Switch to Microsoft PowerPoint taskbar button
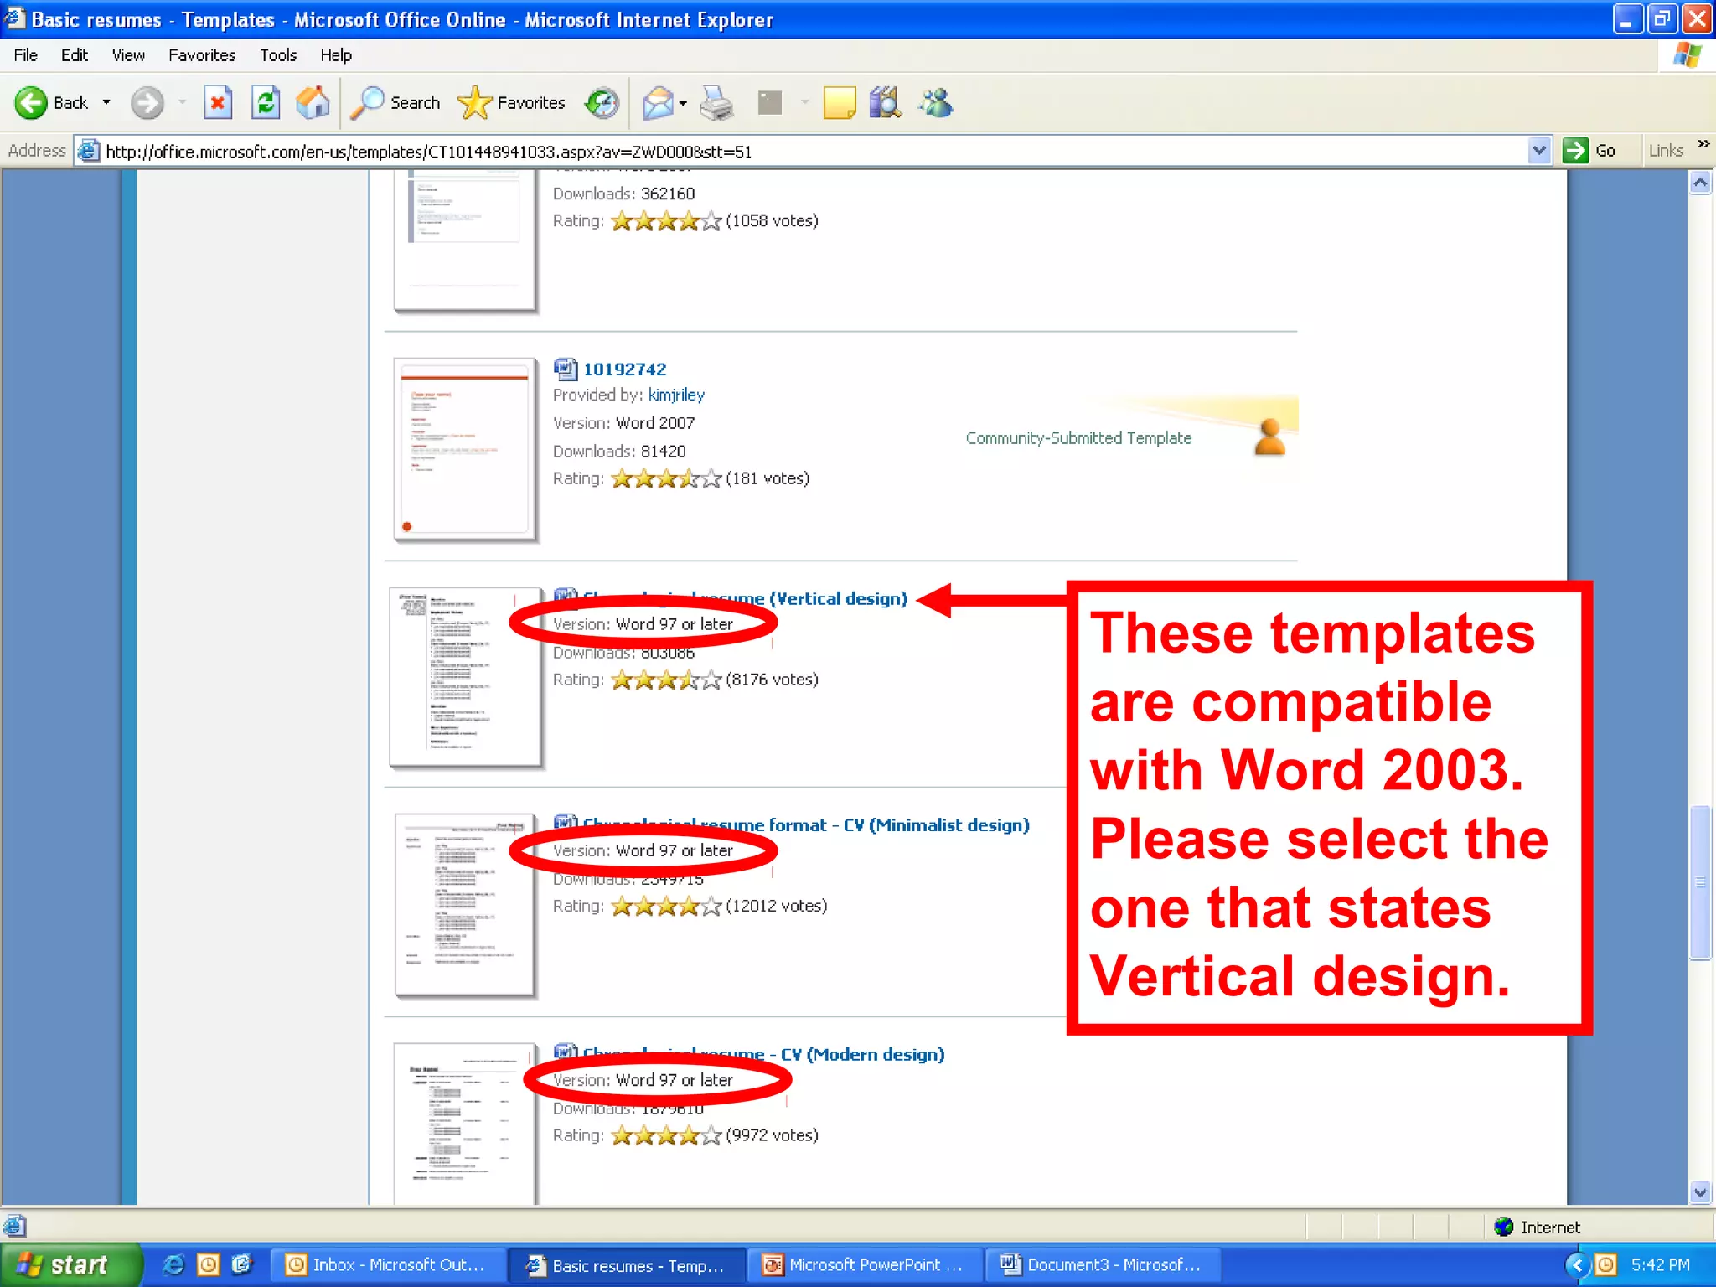This screenshot has height=1287, width=1716. coord(864,1265)
